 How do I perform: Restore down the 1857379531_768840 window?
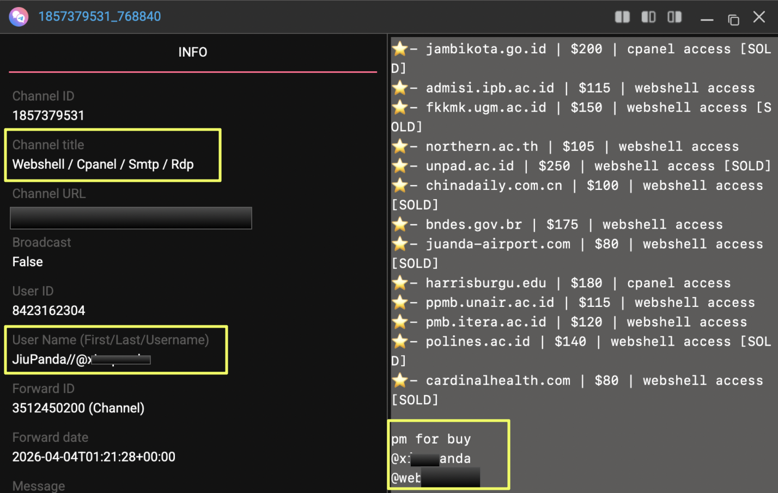[x=733, y=20]
